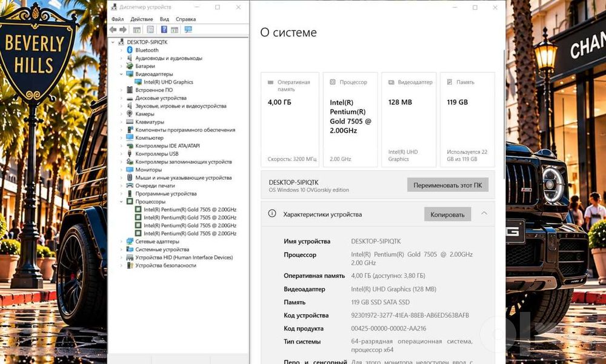Maximize the Диспетчер устройств window
Viewport: 606px width, 364px height.
(x=218, y=7)
